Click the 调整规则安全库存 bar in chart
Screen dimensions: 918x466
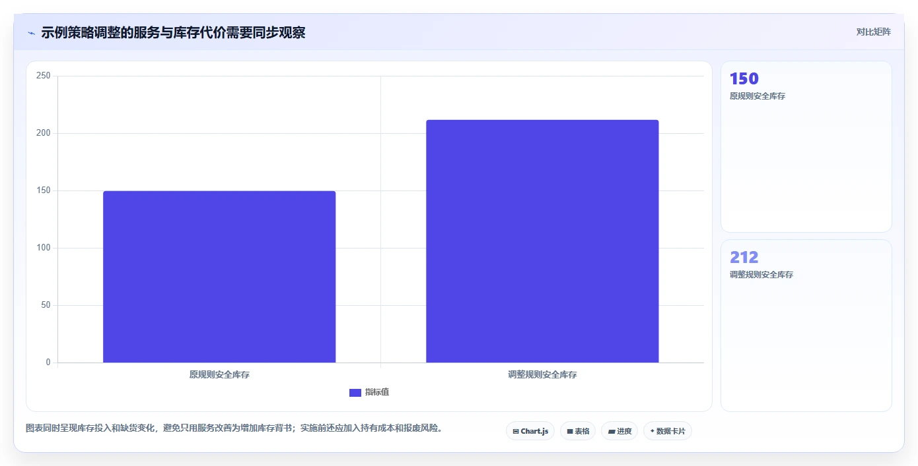tap(542, 241)
